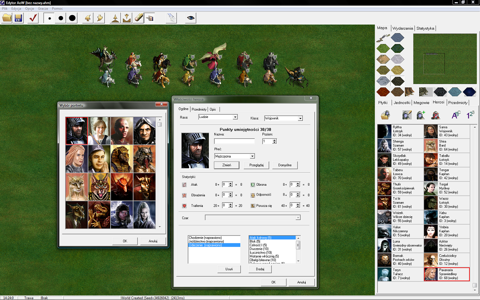480x300 pixels.
Task: Click the lightning bolt toolbar icon
Action: 171,18
